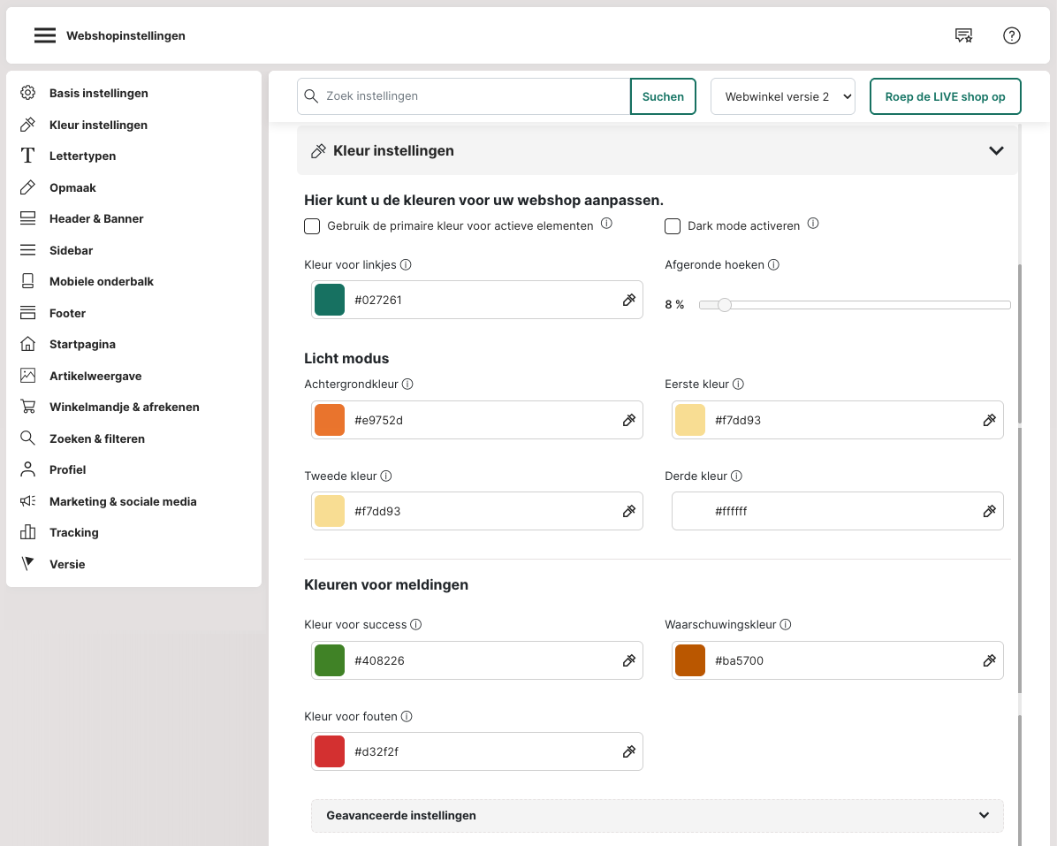Screen dimensions: 1057x846
Task: Select Marketing & sociale media menu item
Action: click(123, 501)
